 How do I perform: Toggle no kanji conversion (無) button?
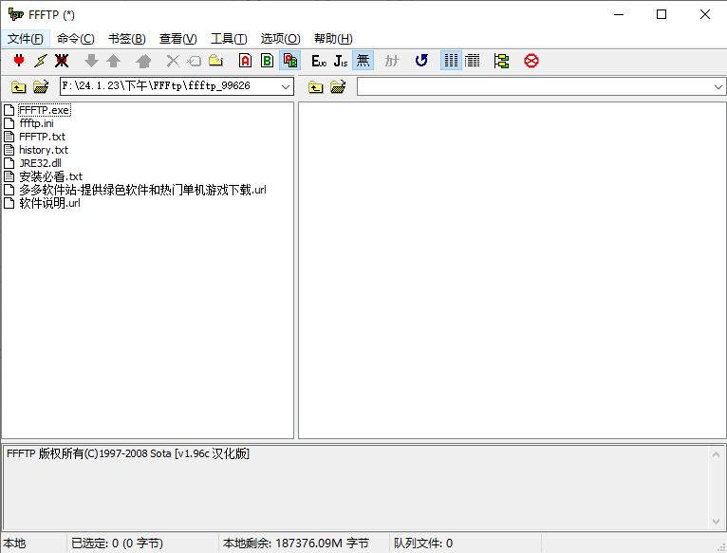coord(363,61)
